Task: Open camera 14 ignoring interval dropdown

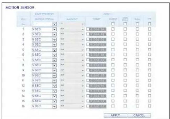Action: click(44, 96)
